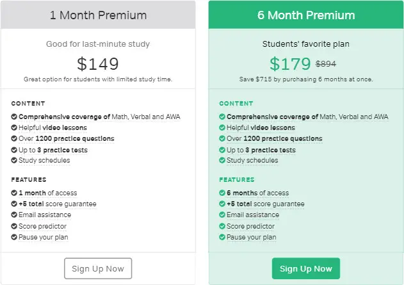Click green checkmark by Email assistance in 6 Month plan
404x285 pixels.
pyautogui.click(x=222, y=215)
